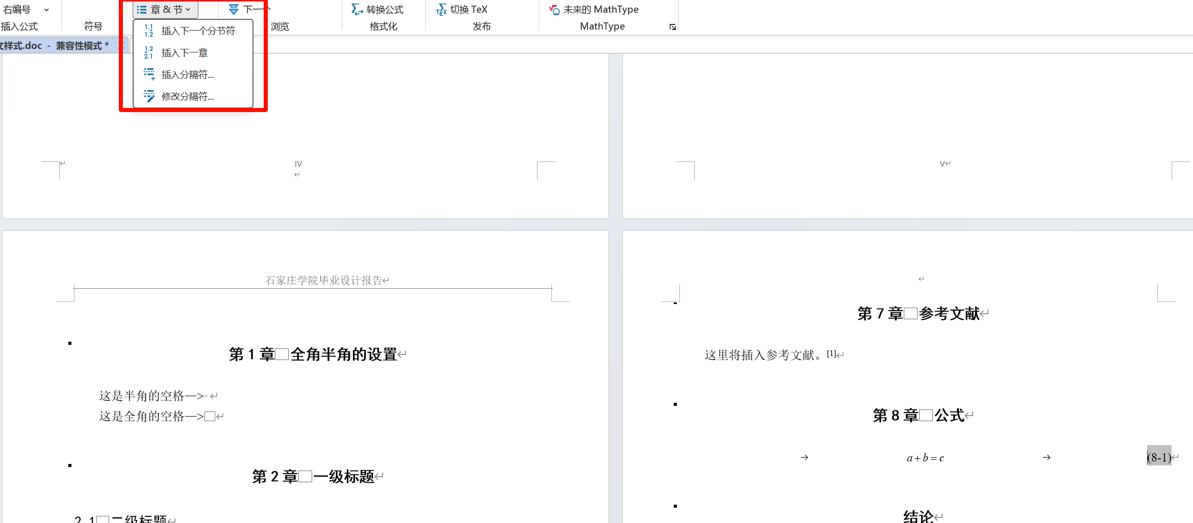Viewport: 1193px width, 523px height.
Task: Select 修改分隔符... menu entry
Action: (x=188, y=96)
